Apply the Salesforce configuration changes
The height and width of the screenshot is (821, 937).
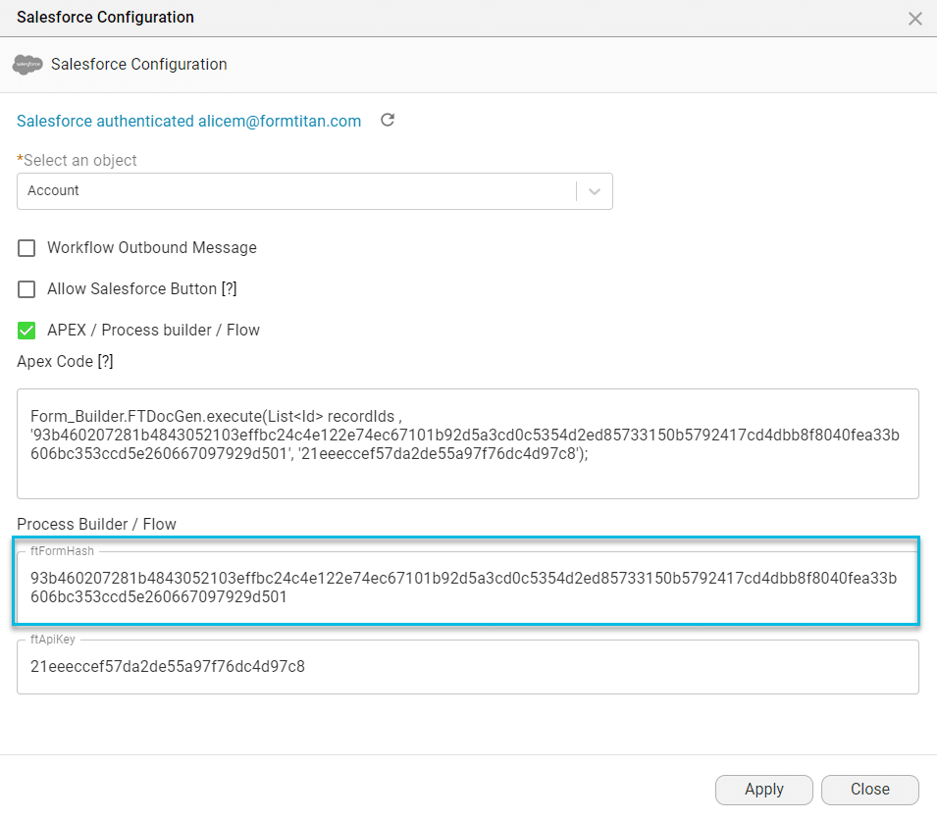pos(763,790)
